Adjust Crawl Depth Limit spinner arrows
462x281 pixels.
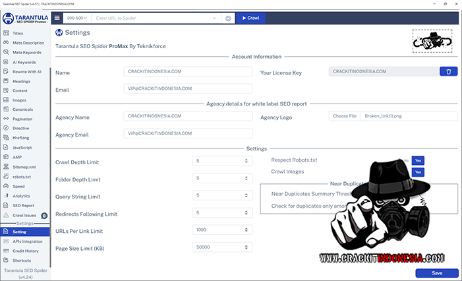(246, 160)
